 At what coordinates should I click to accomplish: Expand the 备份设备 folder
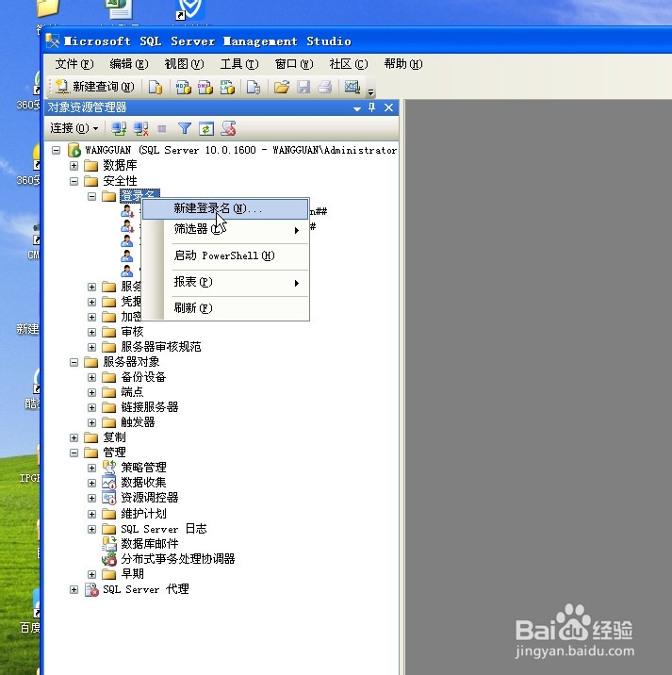coord(91,377)
